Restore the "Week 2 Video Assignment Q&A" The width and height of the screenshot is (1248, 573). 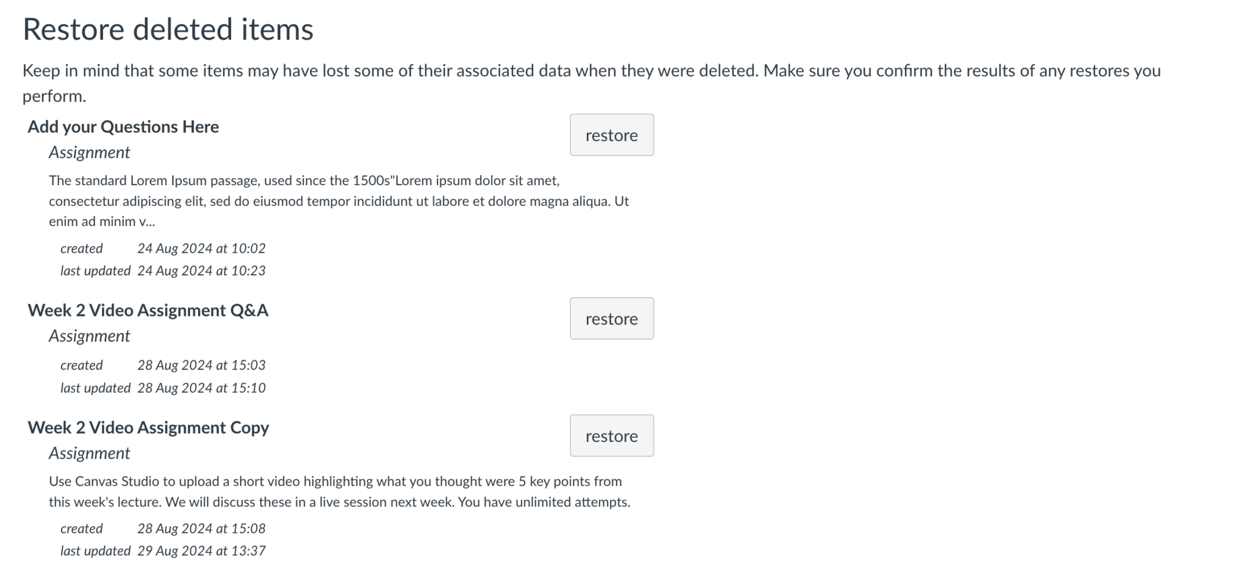611,318
